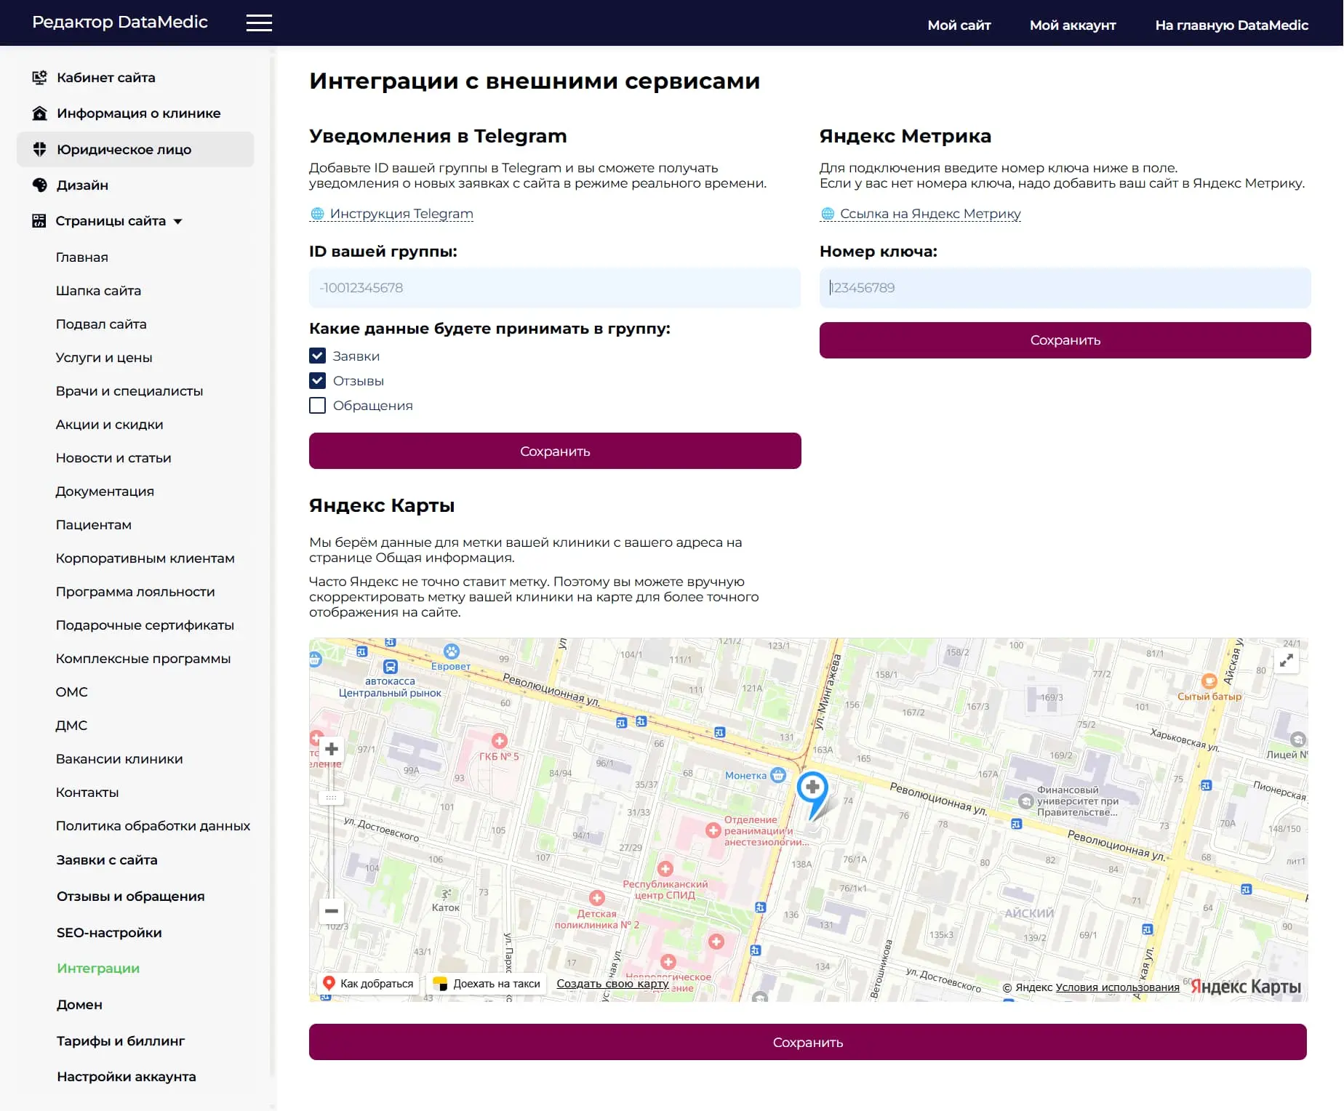1344x1111 pixels.
Task: Click the map zoom slider handle
Action: point(332,798)
